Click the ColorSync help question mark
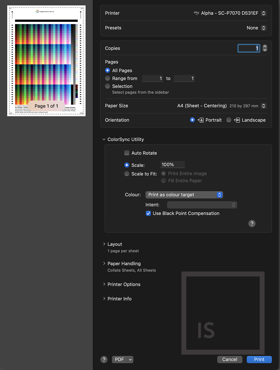The image size is (280, 370). click(x=252, y=224)
